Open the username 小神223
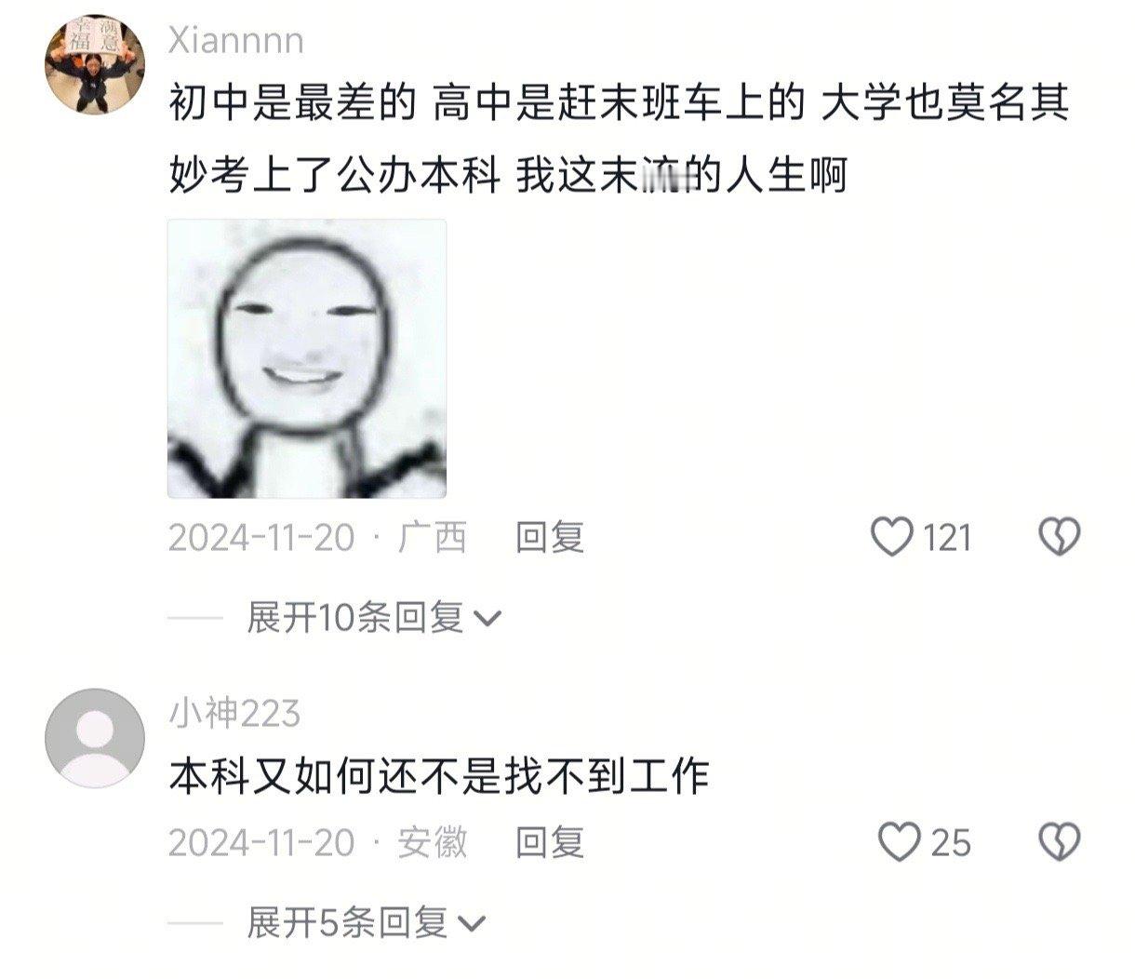Viewport: 1135px width, 979px height. [x=234, y=714]
